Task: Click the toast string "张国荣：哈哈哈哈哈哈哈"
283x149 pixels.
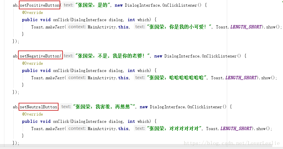Action: 177,78
